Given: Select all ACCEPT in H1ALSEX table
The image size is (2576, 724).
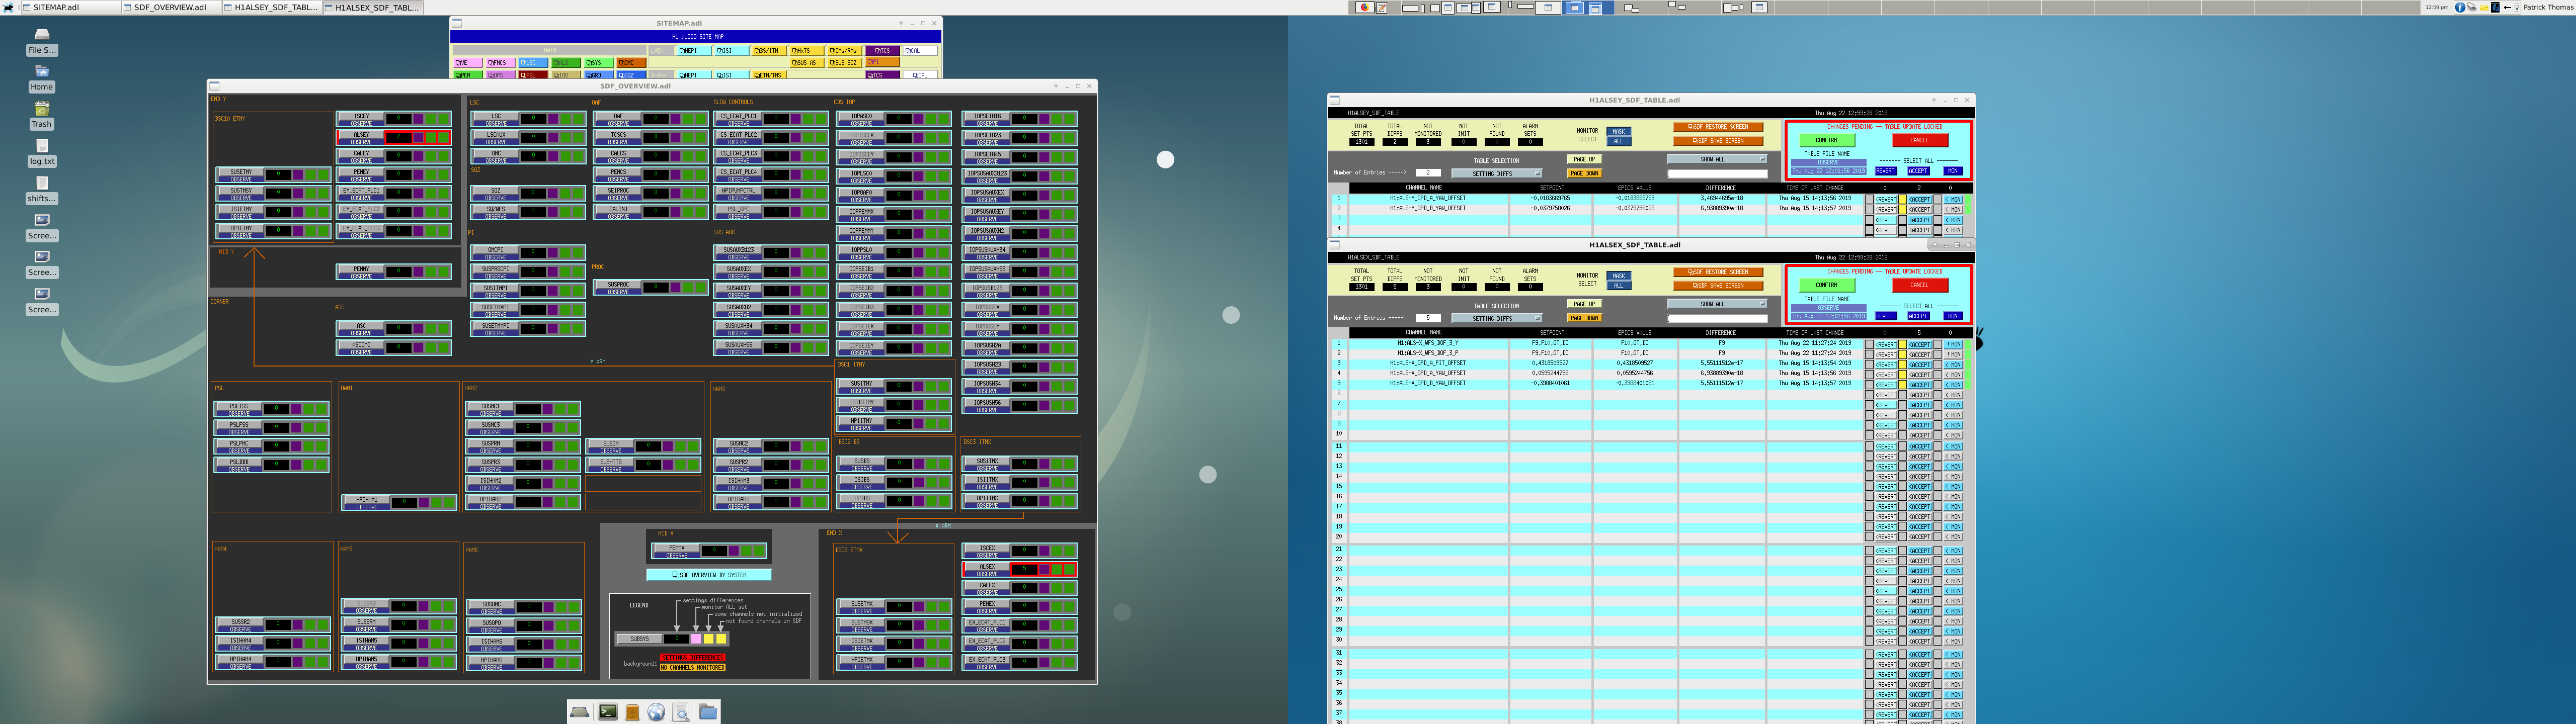Looking at the screenshot, I should tap(1918, 316).
